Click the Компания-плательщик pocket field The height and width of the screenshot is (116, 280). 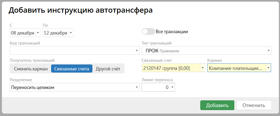click(236, 68)
